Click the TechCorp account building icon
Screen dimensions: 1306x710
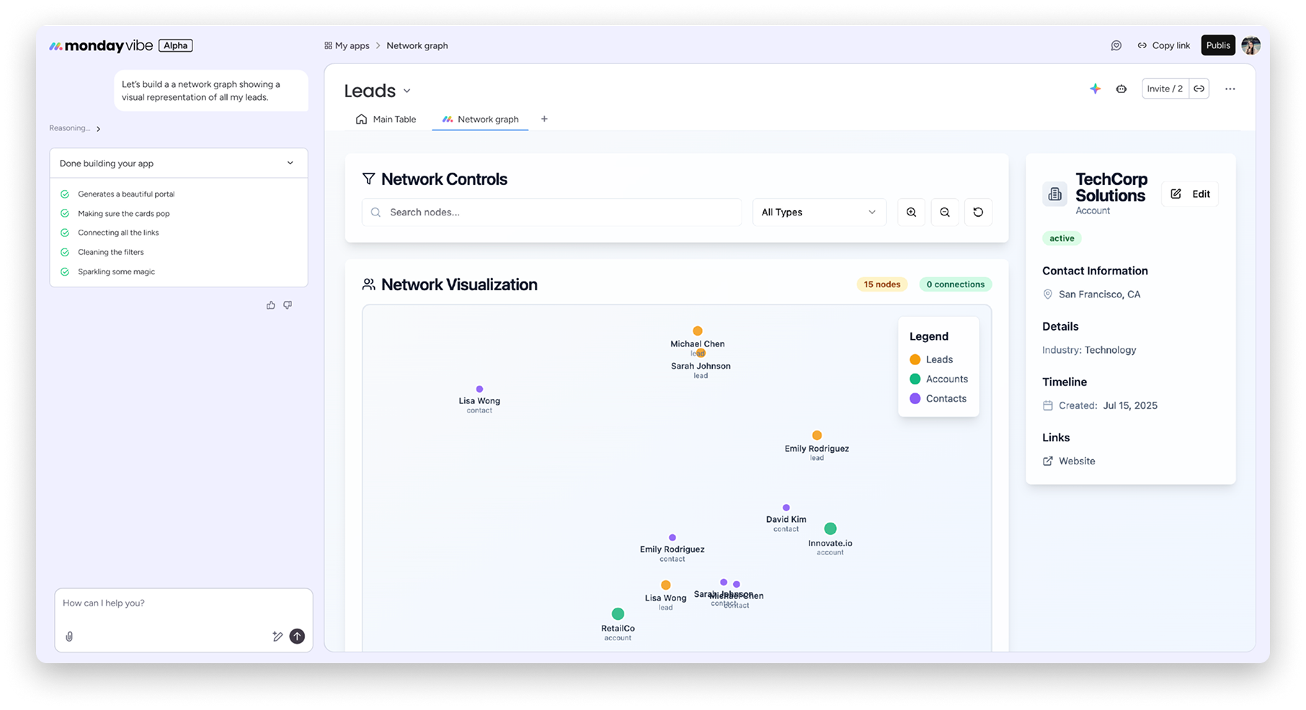(1054, 194)
